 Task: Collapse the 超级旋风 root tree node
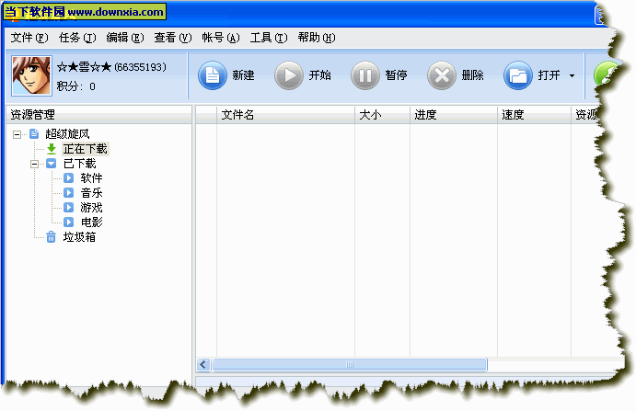tap(17, 134)
